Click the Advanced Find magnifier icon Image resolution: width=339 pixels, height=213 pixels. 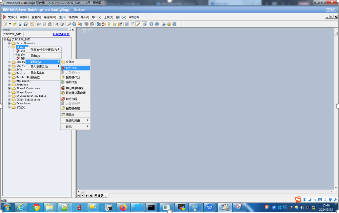click(74, 24)
